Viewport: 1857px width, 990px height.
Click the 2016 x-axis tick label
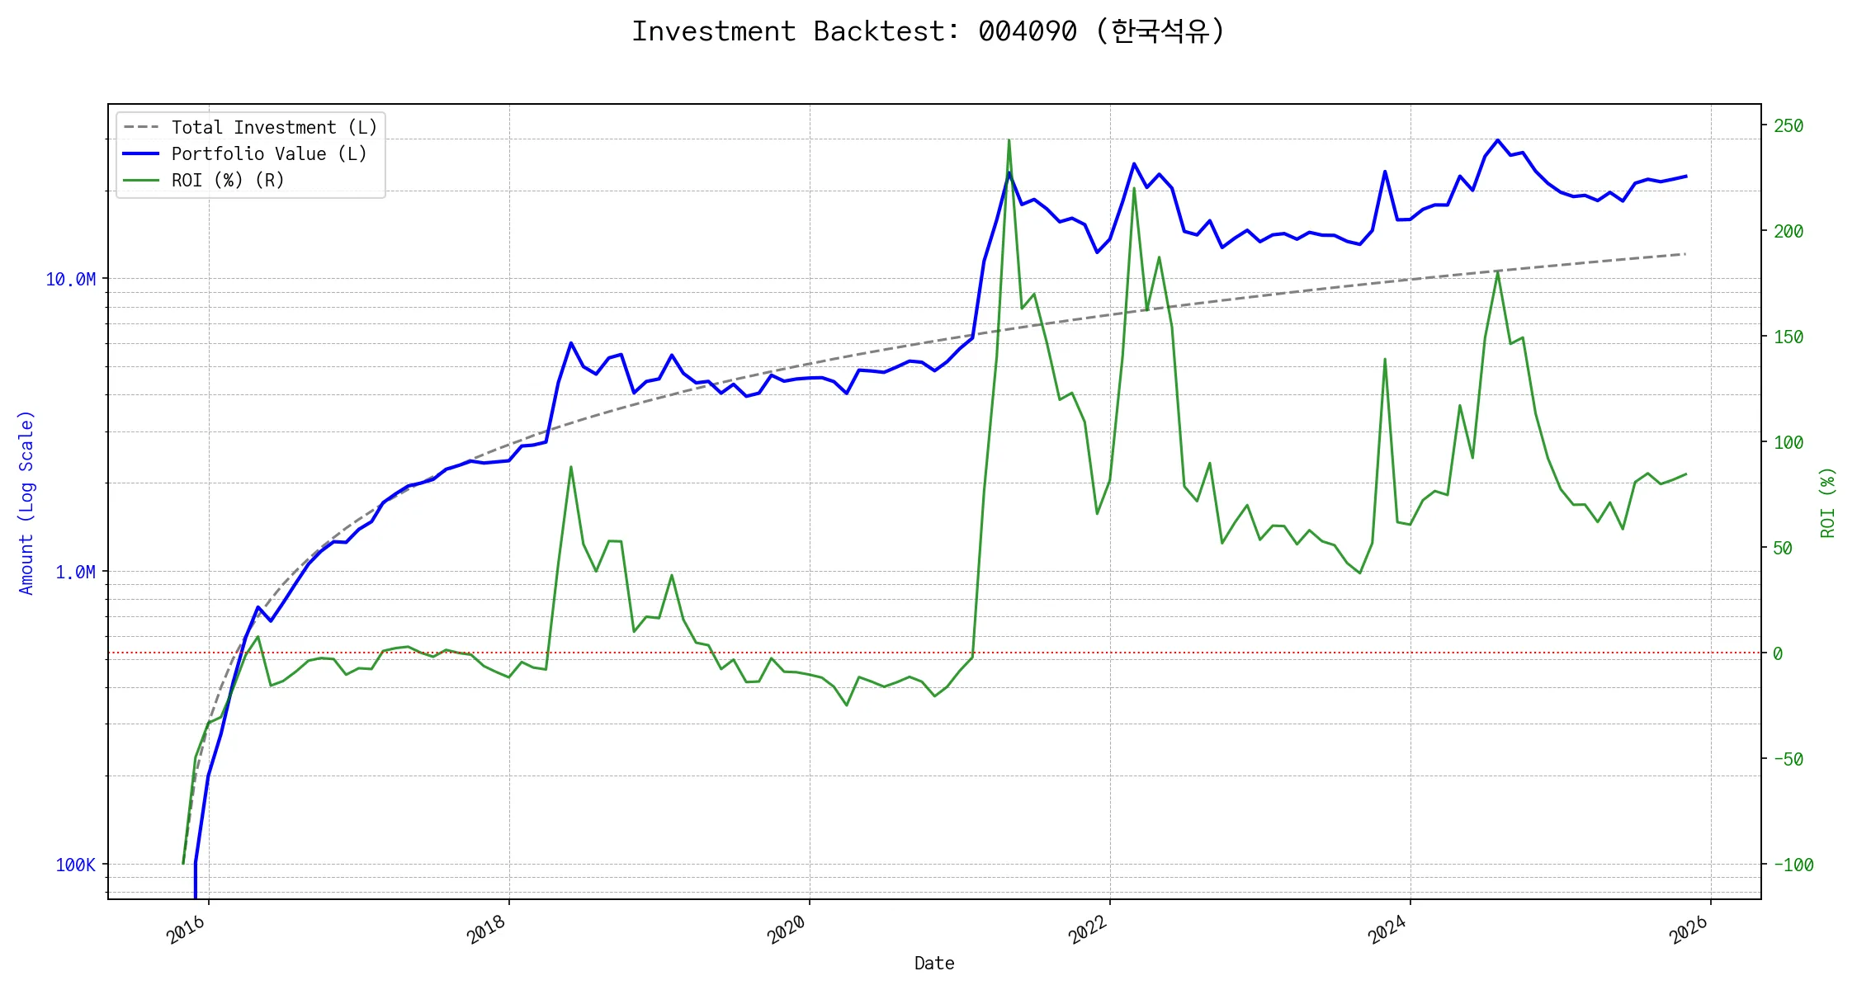coord(186,930)
